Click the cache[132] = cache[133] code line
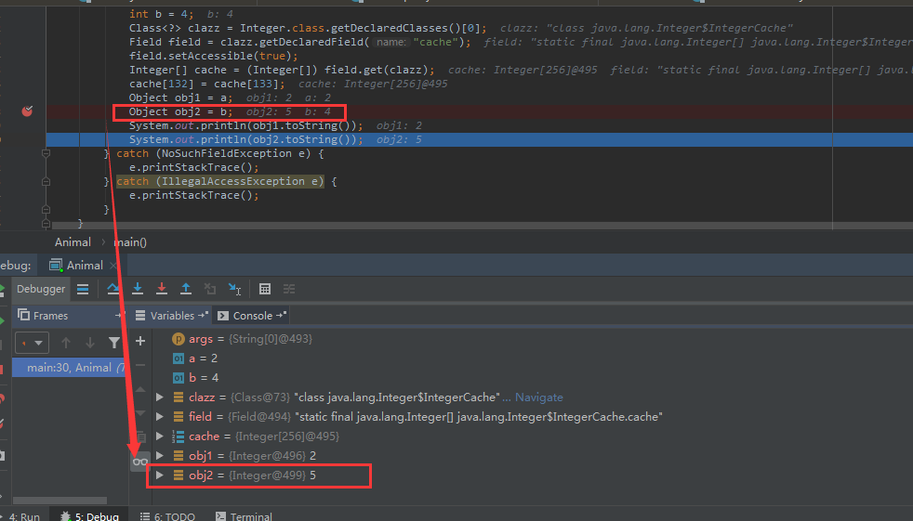This screenshot has width=913, height=521. 206,84
